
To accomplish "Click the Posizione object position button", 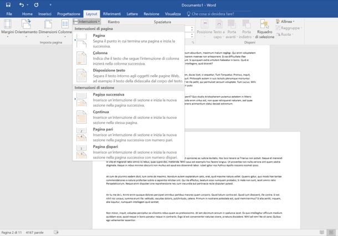I will [204, 29].
